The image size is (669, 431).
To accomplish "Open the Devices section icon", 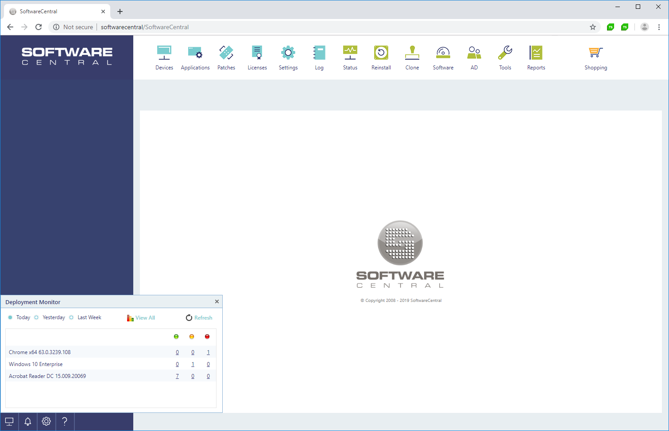I will point(164,57).
